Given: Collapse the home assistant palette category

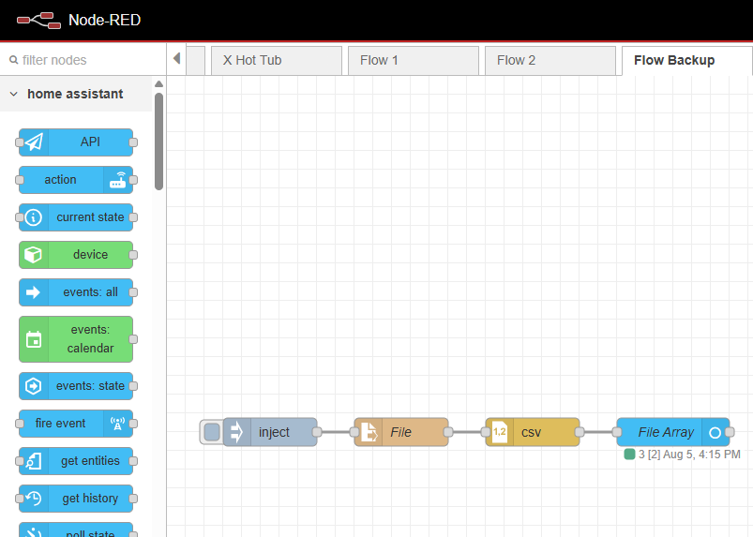Looking at the screenshot, I should click(x=76, y=94).
